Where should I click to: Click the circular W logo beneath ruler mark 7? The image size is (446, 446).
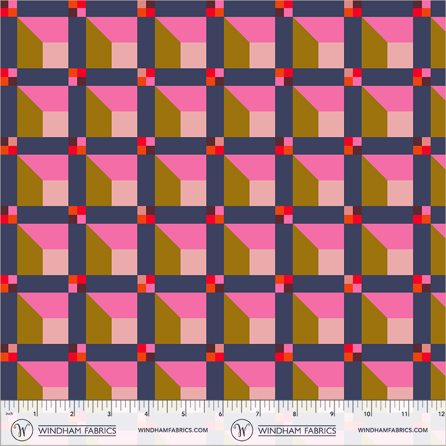(242, 430)
